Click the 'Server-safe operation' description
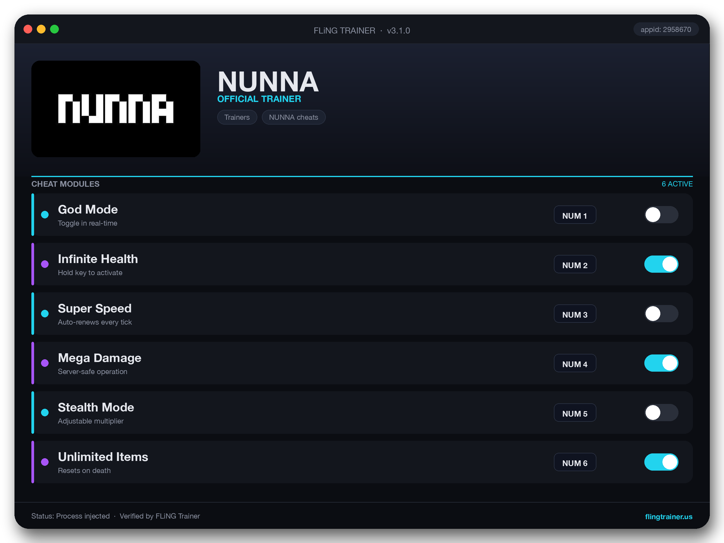 [x=93, y=371]
